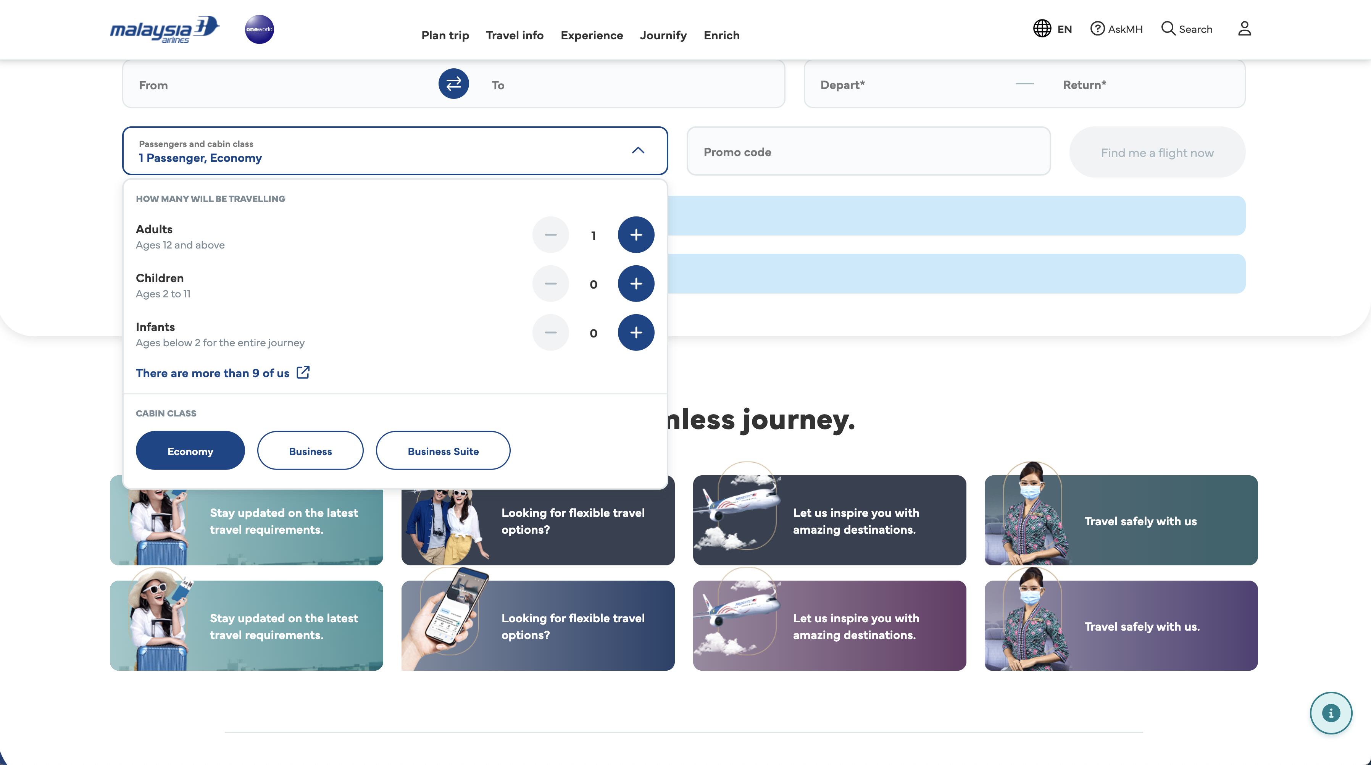The height and width of the screenshot is (765, 1371).
Task: Select Business cabin class
Action: [310, 451]
